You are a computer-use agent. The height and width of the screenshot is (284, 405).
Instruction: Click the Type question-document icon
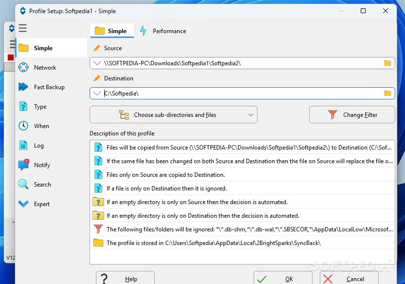pos(23,106)
